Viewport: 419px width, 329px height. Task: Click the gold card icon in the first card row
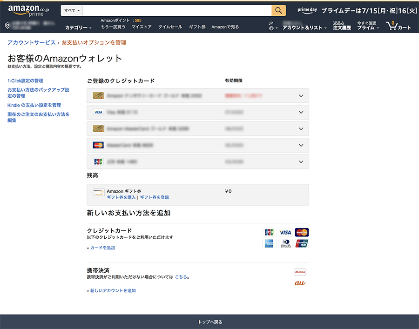[98, 95]
